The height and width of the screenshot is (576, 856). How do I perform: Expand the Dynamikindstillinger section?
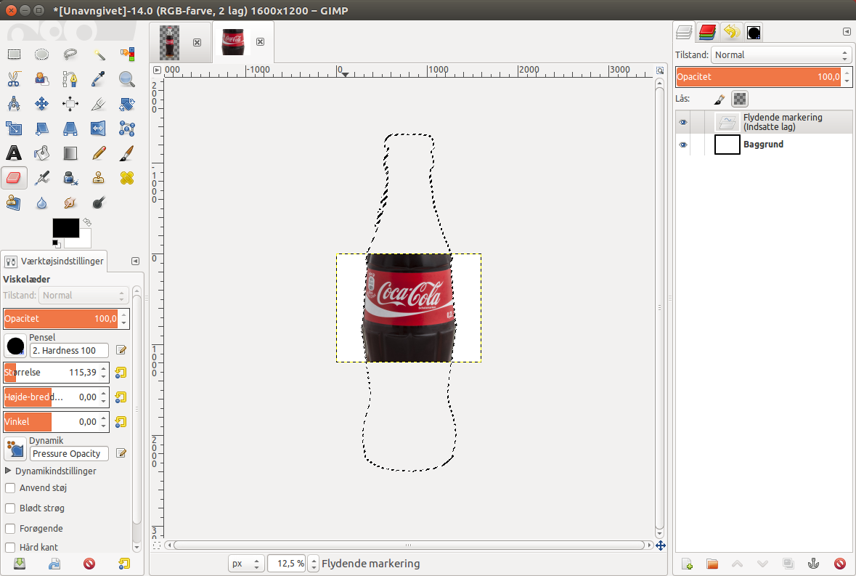tap(8, 471)
